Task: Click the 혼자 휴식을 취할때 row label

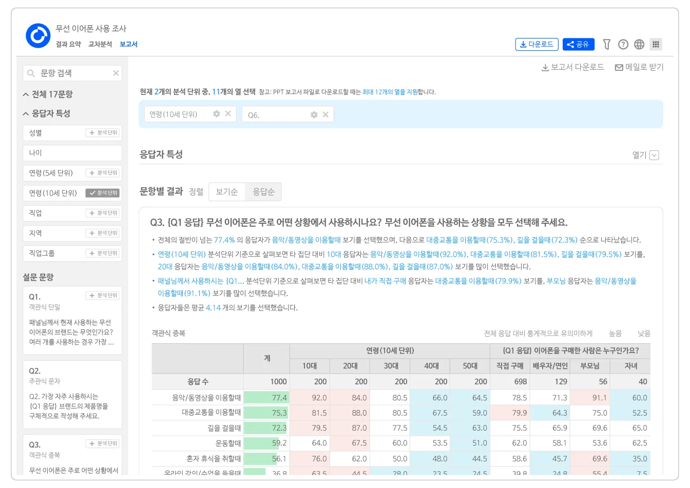Action: [214, 459]
